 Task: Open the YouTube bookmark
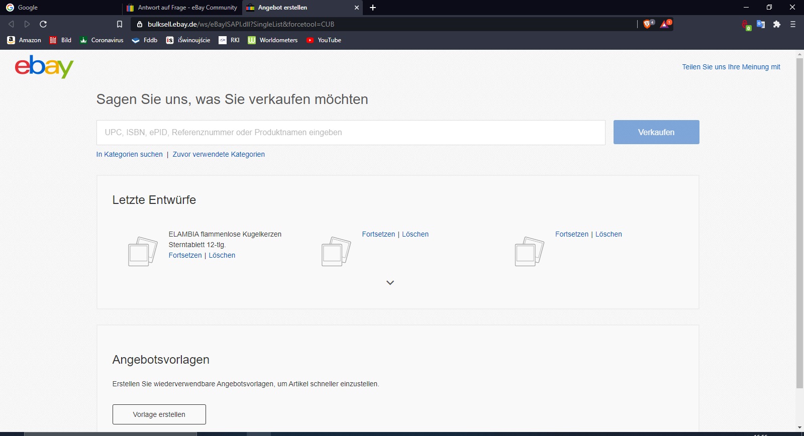[x=324, y=40]
